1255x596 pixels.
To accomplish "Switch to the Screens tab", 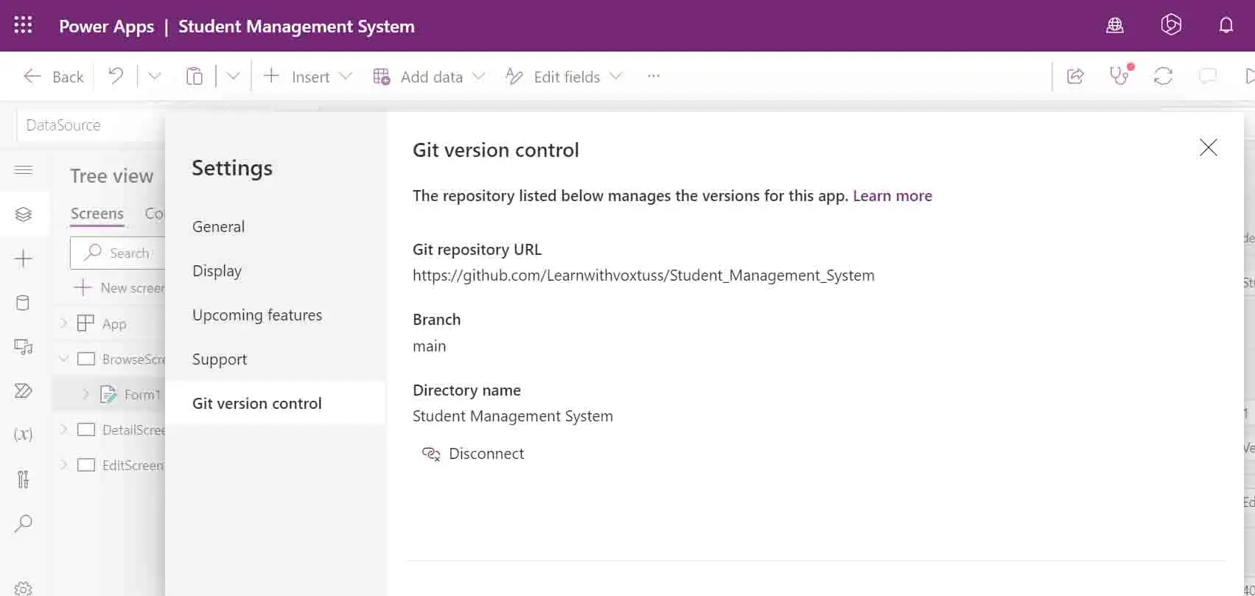I will point(97,214).
